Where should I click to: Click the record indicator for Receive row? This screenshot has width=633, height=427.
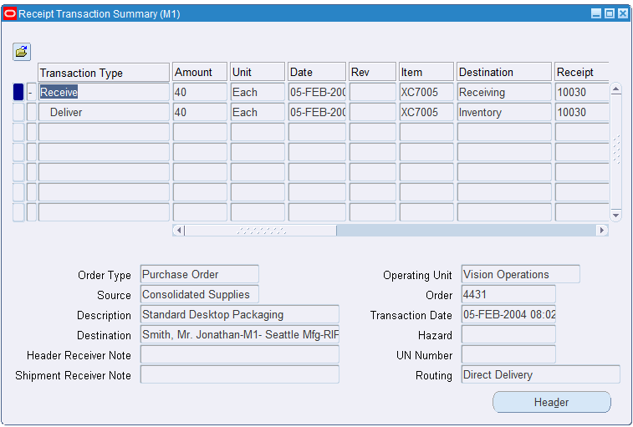[x=18, y=93]
